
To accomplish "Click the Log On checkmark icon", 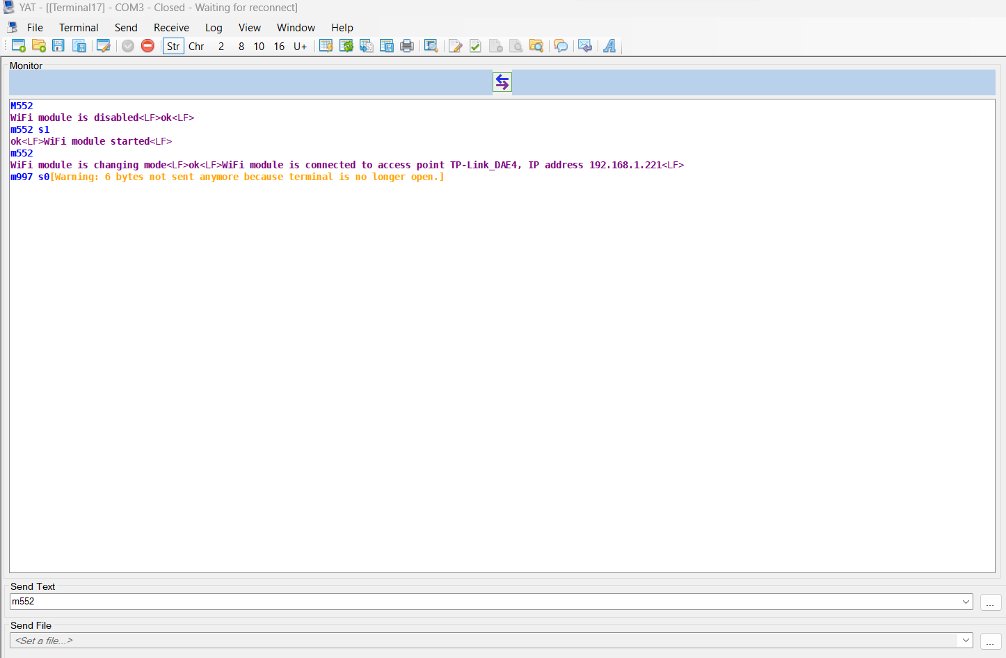I will click(x=476, y=46).
